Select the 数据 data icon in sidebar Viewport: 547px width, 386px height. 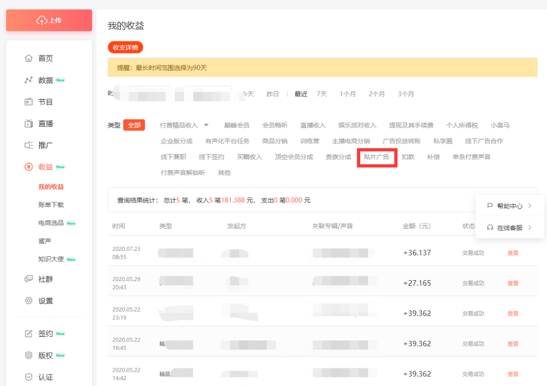coord(38,80)
